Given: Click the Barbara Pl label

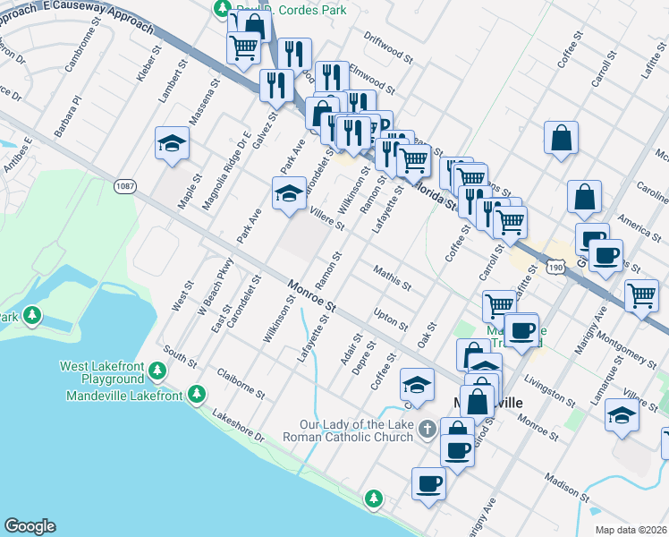Looking at the screenshot, I should [67, 116].
